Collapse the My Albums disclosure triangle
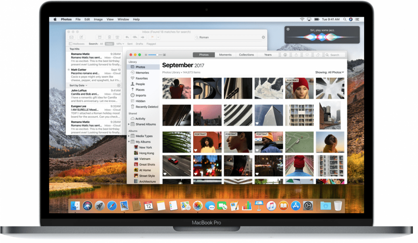Screen dimensions: 418x243 click(x=129, y=142)
